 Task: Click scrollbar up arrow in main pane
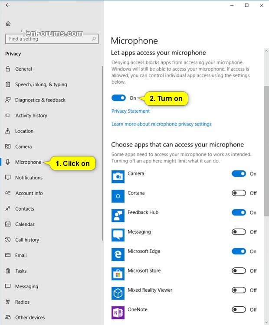pos(266,51)
